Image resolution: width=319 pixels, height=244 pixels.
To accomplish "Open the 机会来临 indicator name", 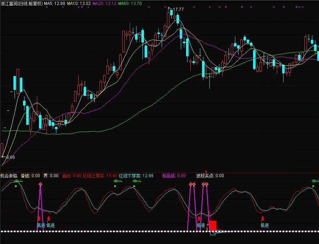I will tap(9, 176).
